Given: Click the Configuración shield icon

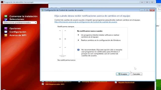Looking at the screenshot, I should point(6,32).
